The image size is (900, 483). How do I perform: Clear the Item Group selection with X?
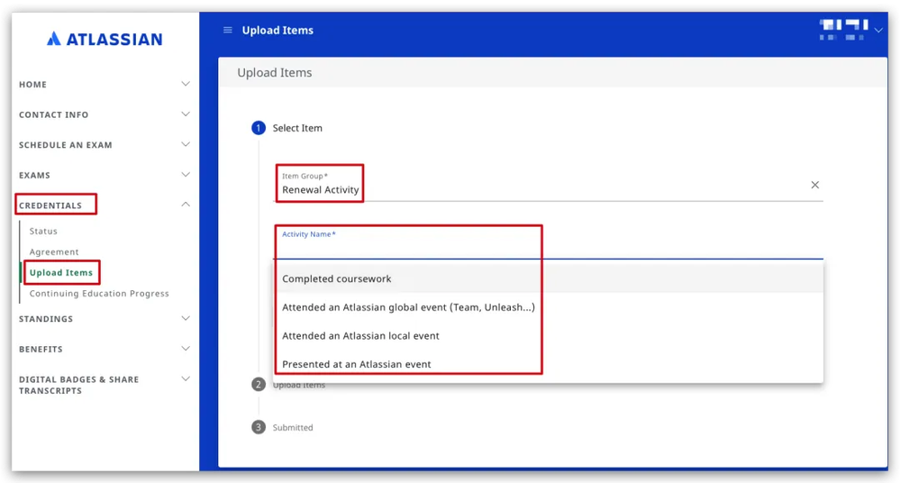coord(814,185)
